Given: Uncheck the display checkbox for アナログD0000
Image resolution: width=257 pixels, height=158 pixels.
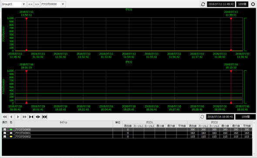Looking at the screenshot, I should (5, 130).
